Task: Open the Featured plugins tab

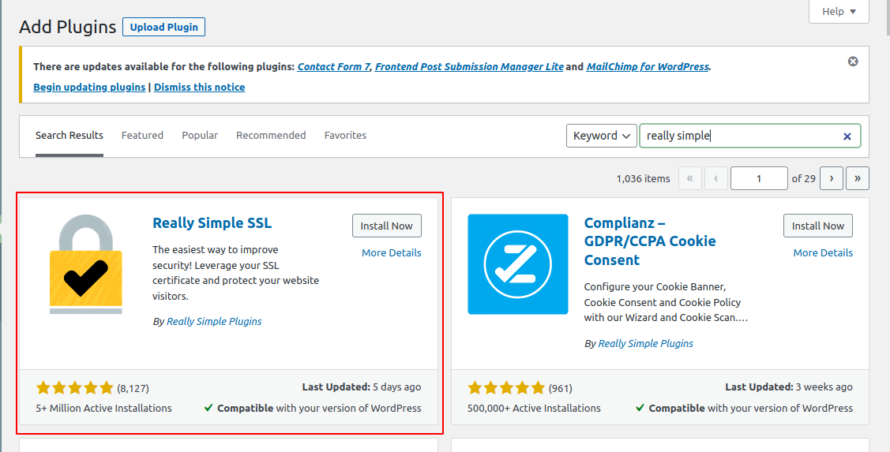Action: pyautogui.click(x=142, y=136)
